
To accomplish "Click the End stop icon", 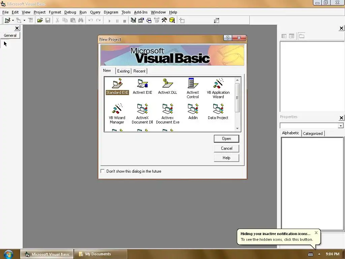I will 125,21.
